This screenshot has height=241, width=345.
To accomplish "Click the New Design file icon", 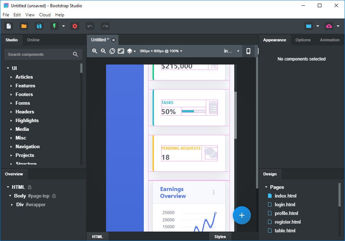I will tap(9, 26).
